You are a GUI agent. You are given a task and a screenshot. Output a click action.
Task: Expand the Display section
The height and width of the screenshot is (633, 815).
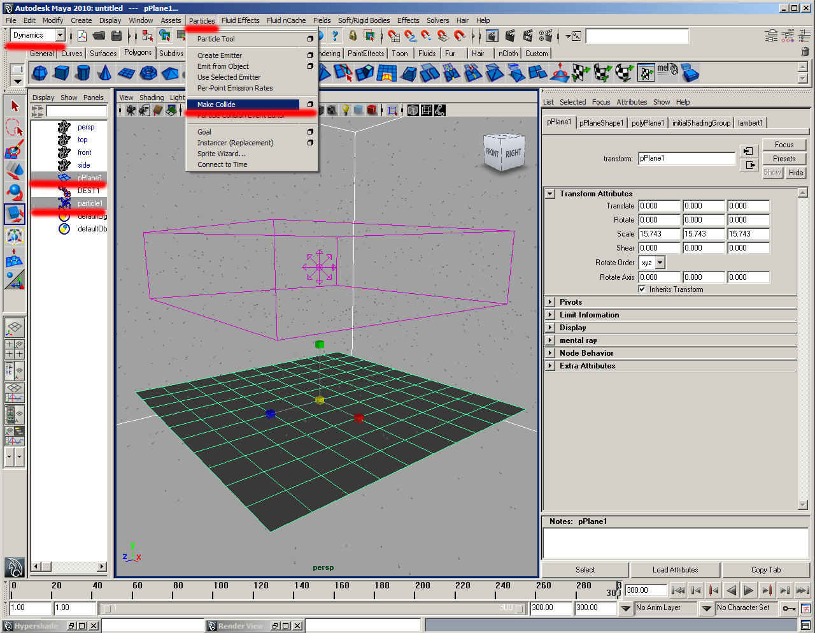550,328
